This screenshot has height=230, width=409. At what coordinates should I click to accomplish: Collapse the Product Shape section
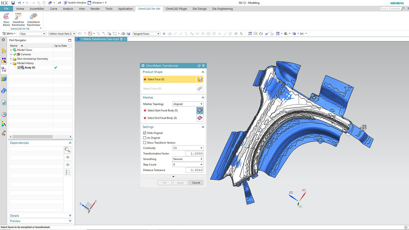pyautogui.click(x=203, y=72)
